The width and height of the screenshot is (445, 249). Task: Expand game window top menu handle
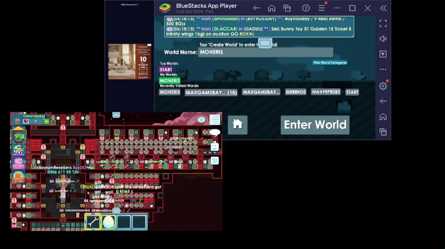click(116, 115)
